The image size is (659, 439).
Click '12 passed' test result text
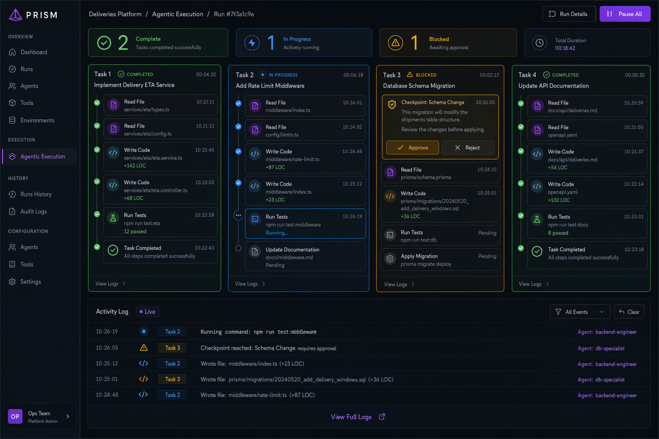click(135, 232)
